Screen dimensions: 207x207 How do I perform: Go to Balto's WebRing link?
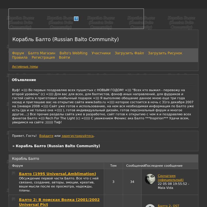[x=73, y=53]
